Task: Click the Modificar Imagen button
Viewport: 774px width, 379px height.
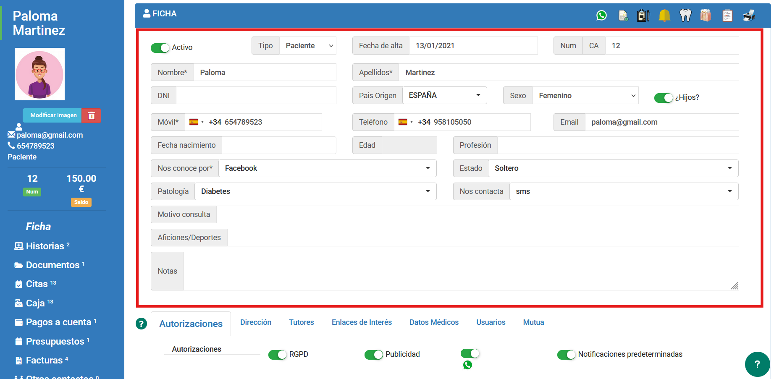Action: (x=53, y=115)
